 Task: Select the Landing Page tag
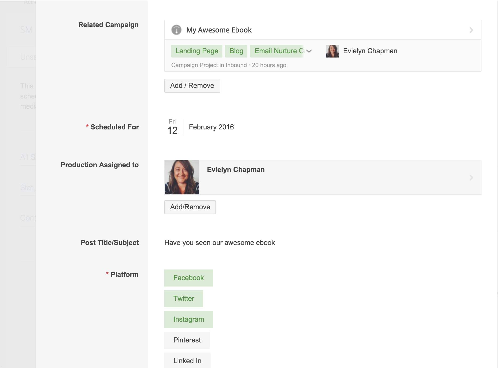click(x=196, y=51)
